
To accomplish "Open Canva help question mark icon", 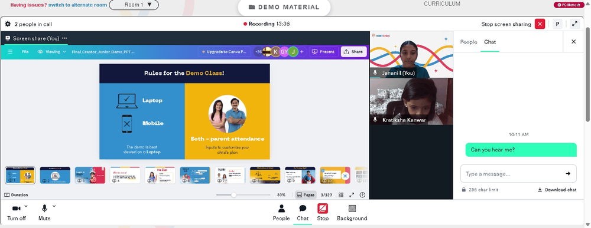I will pyautogui.click(x=363, y=195).
